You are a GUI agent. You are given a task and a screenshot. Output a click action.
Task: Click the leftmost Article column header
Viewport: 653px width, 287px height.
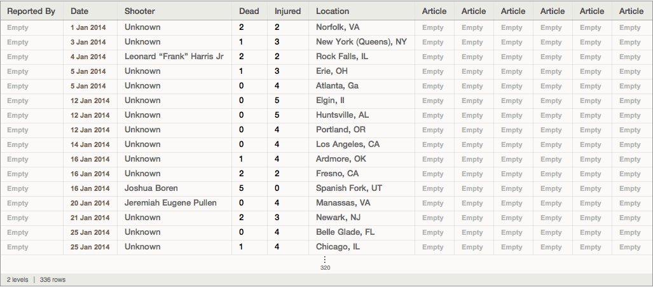coord(434,11)
